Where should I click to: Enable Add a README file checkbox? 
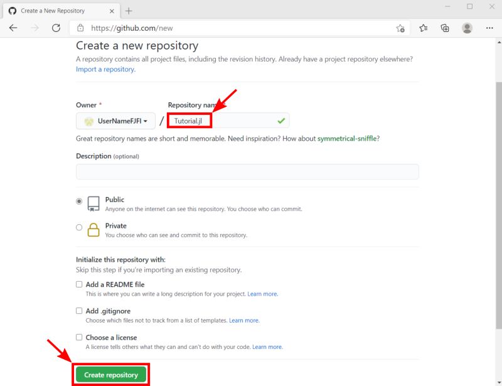pyautogui.click(x=79, y=284)
